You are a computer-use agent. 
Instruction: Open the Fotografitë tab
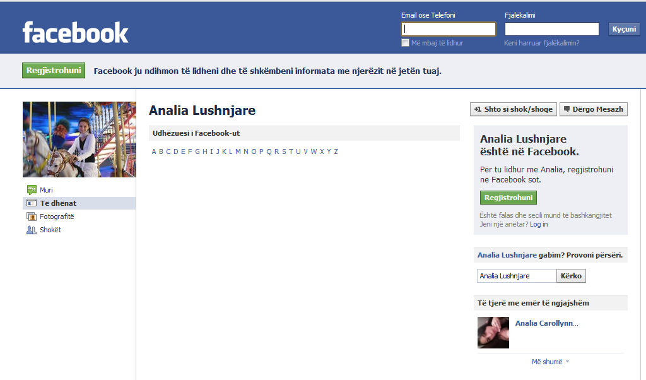pos(79,217)
